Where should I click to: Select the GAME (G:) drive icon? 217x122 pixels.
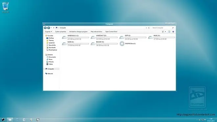[x=64, y=44]
